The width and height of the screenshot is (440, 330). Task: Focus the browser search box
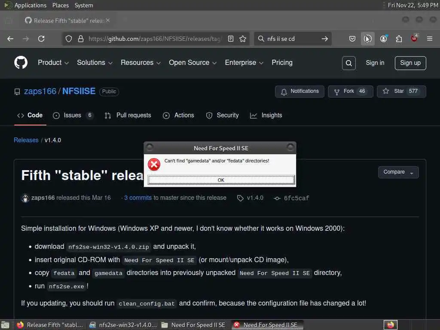click(292, 39)
